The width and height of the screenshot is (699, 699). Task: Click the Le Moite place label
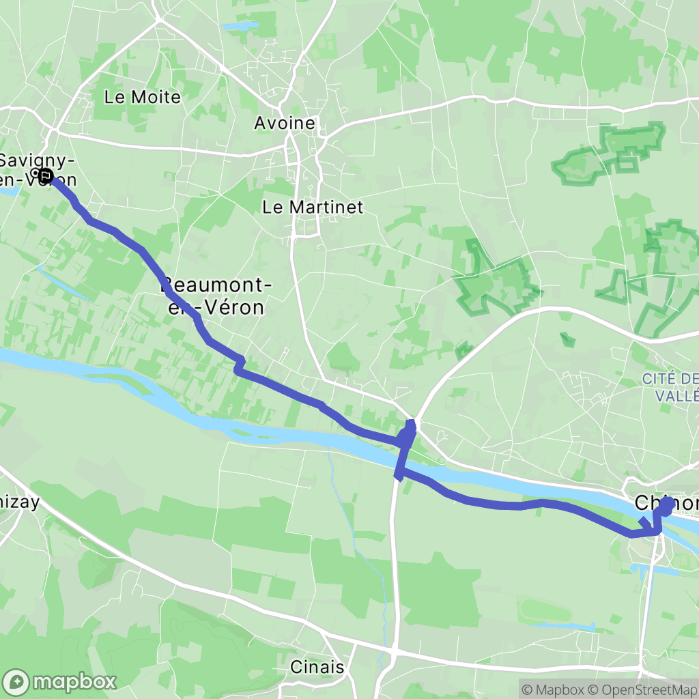tap(142, 97)
